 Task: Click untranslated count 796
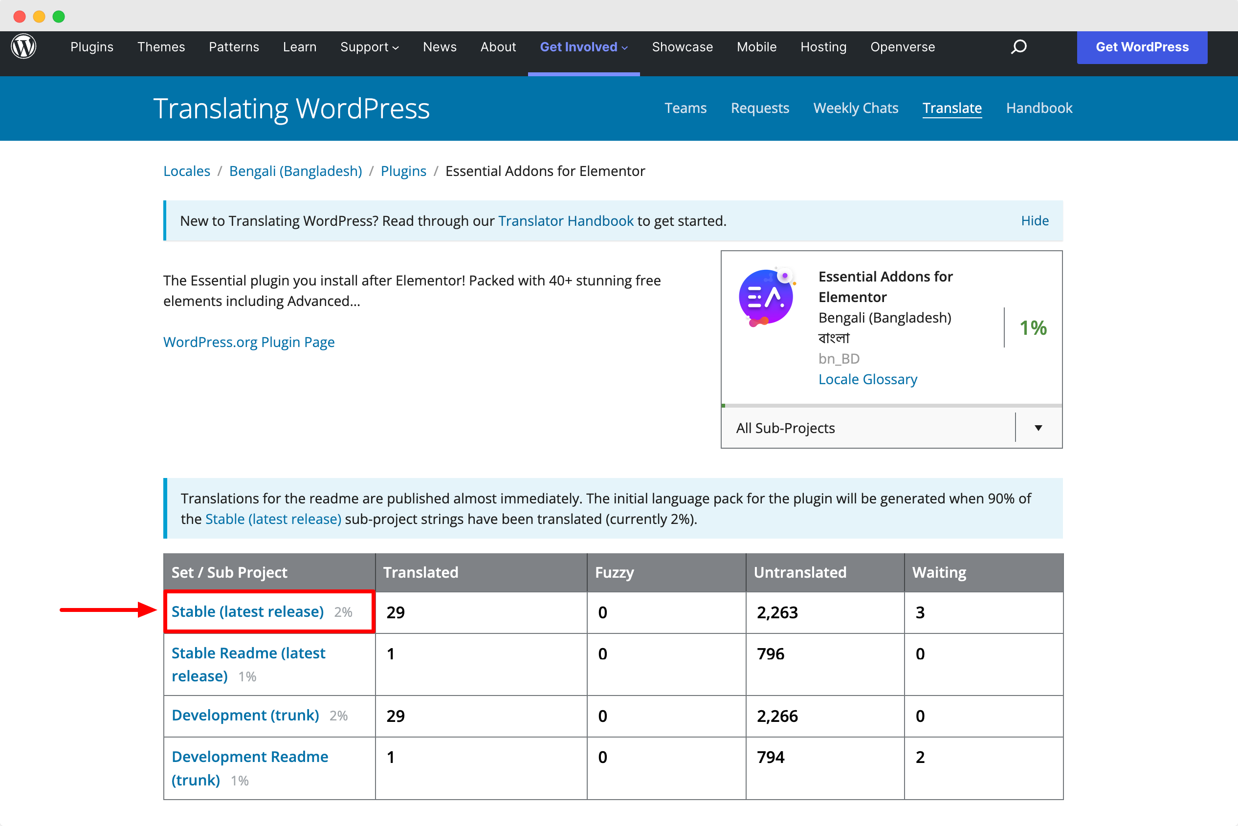pyautogui.click(x=770, y=654)
